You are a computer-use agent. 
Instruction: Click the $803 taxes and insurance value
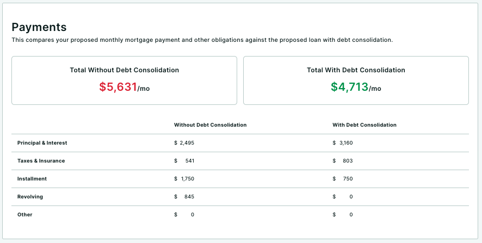342,161
